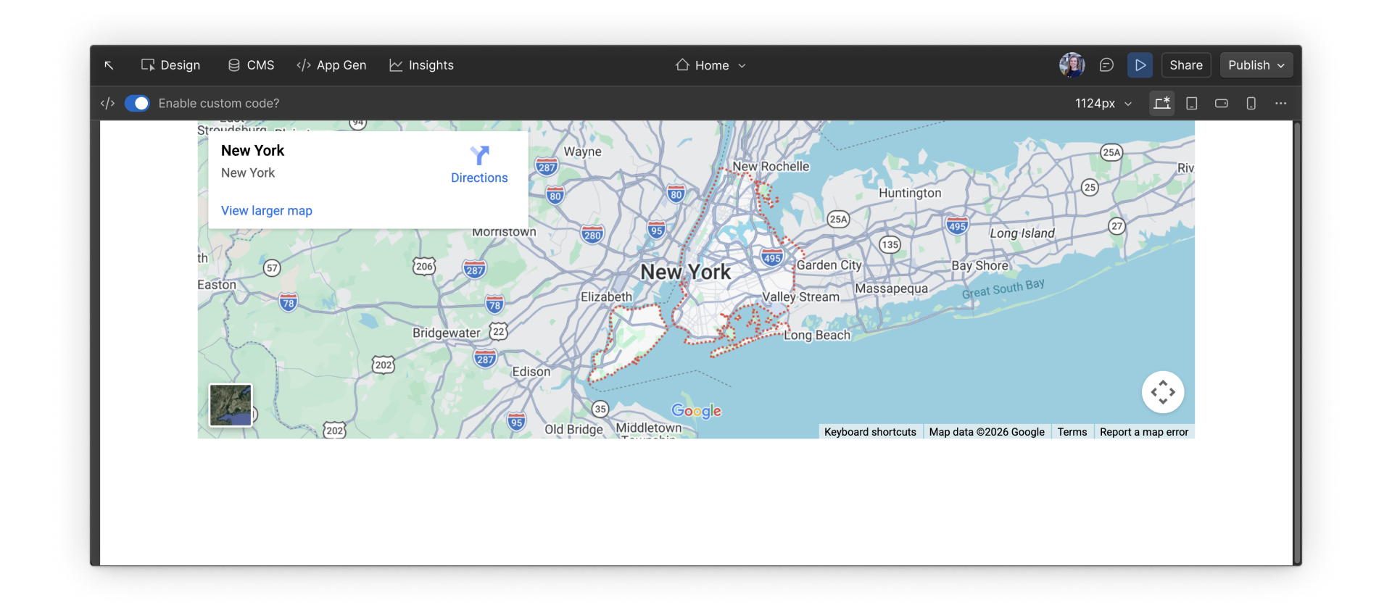
Task: Click the Old Bridge map label
Action: click(573, 430)
